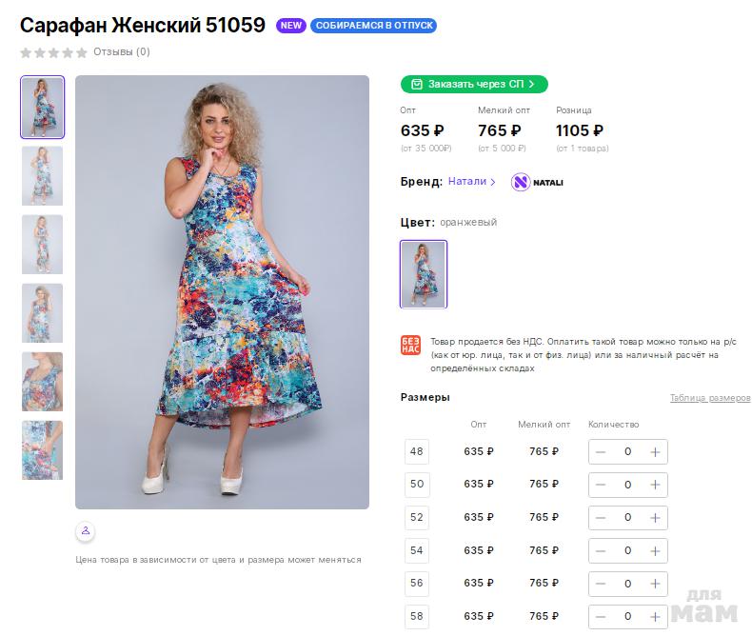Select size 58 box
This screenshot has width=752, height=636.
[416, 617]
